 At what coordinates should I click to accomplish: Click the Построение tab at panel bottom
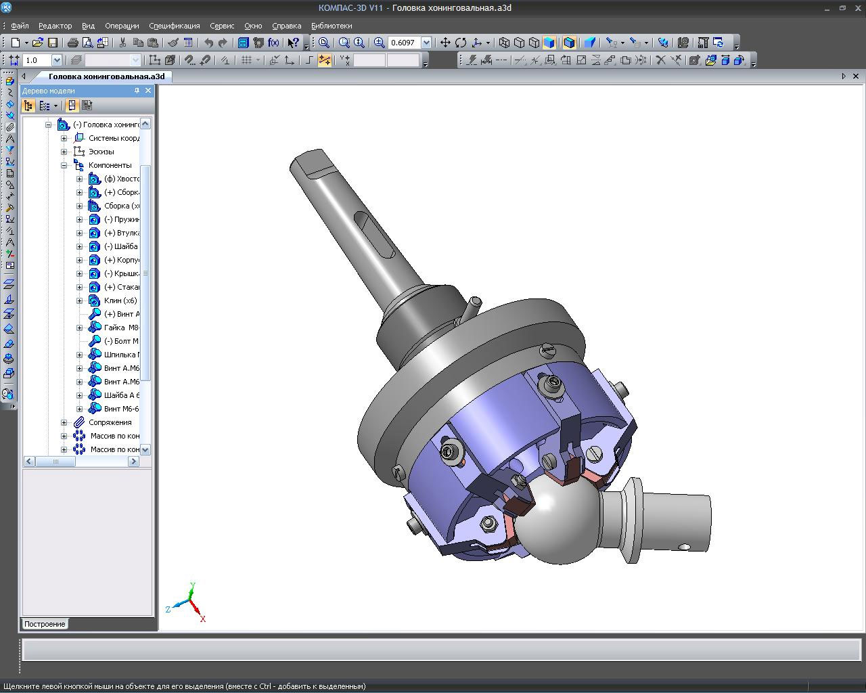coord(45,624)
